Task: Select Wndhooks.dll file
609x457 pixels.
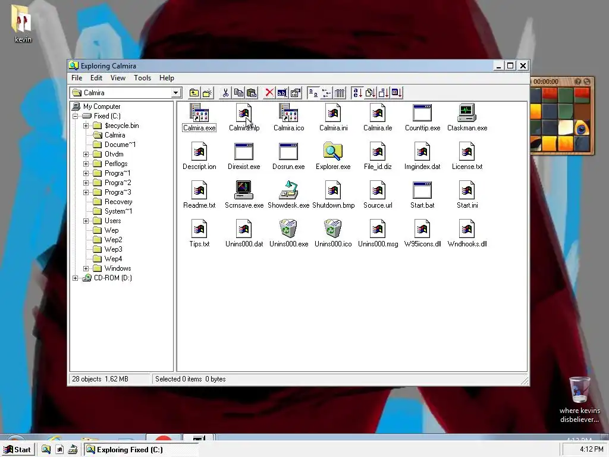Action: pos(467,233)
